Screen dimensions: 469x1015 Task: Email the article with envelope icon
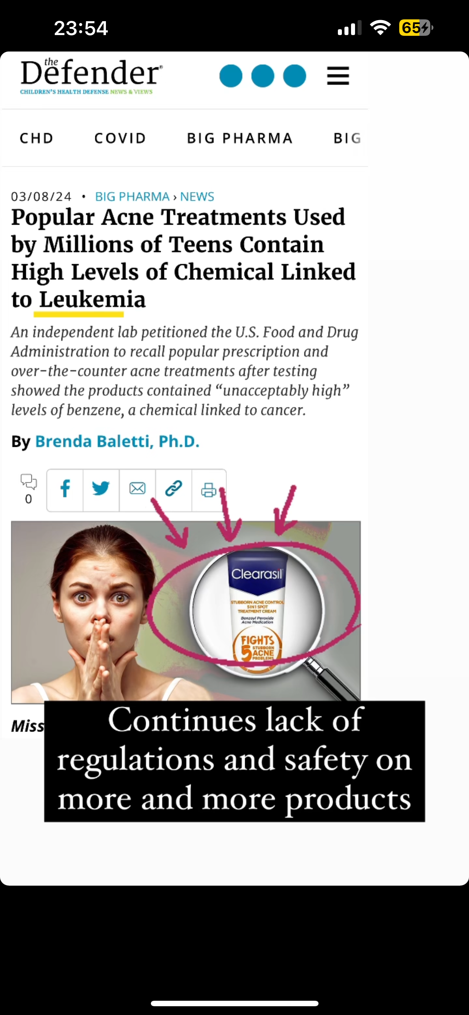pyautogui.click(x=137, y=490)
